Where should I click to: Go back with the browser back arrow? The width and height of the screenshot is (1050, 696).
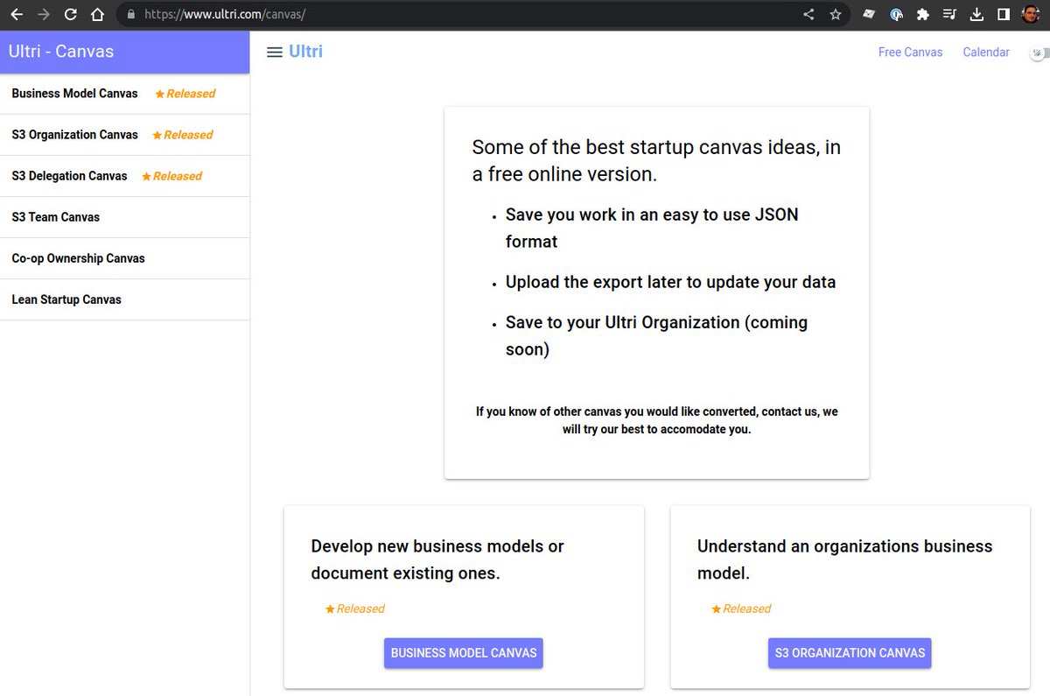(x=17, y=14)
